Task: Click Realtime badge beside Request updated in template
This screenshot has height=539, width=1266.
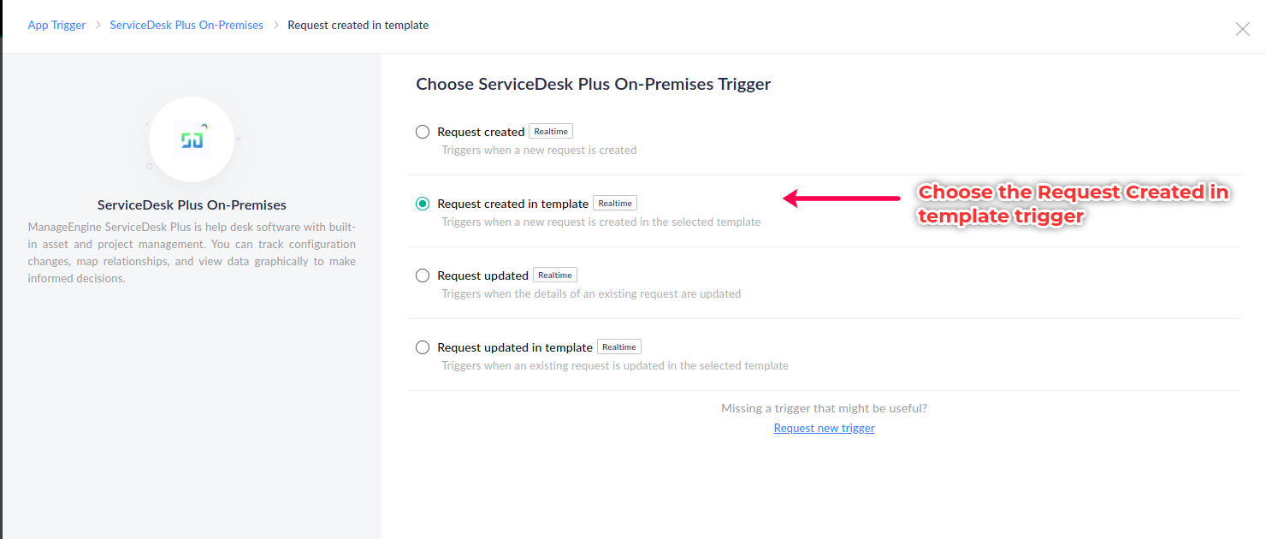Action: click(x=618, y=346)
